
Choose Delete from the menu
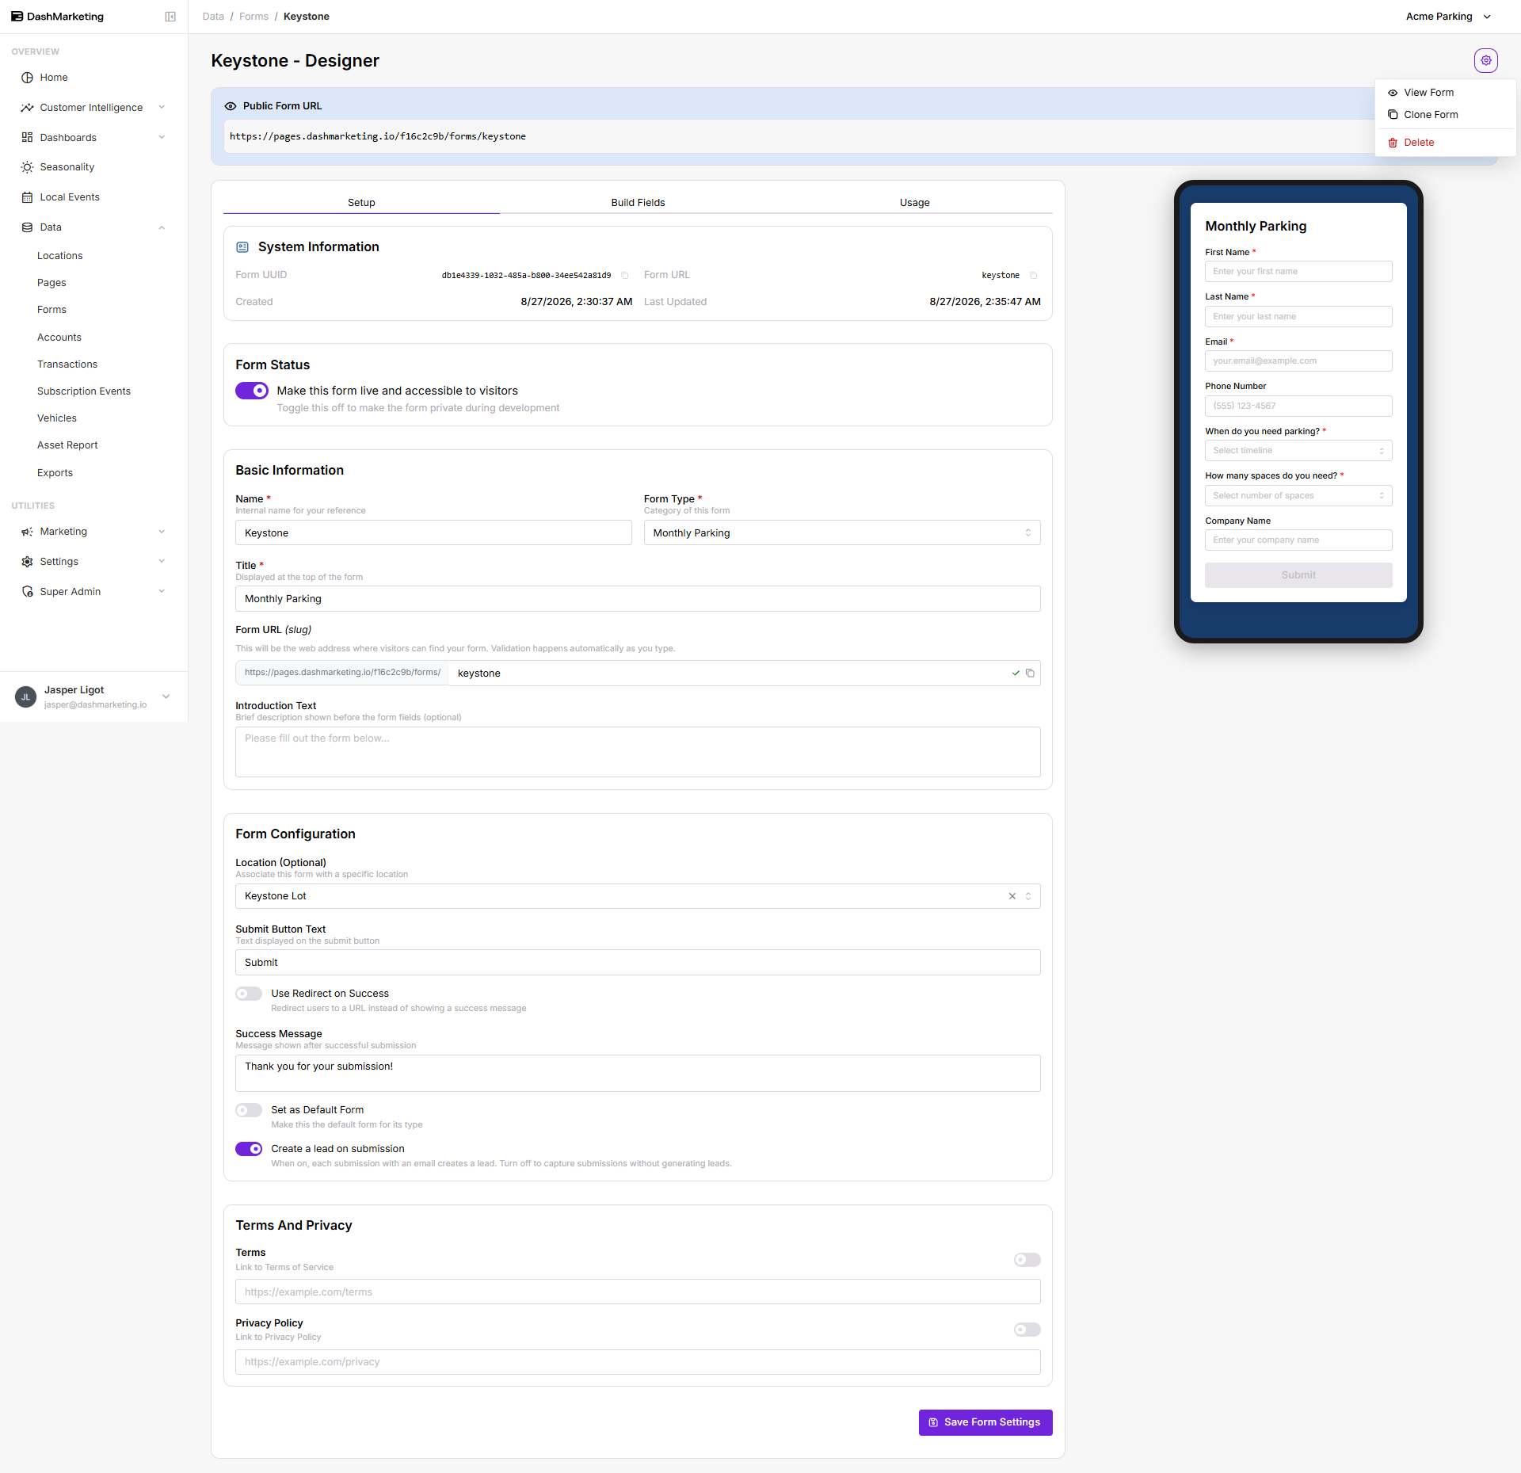point(1445,143)
